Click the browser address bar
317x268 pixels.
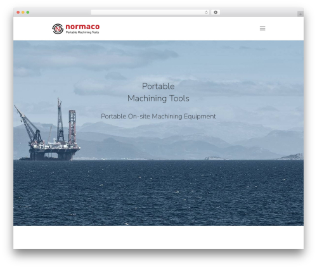click(x=150, y=13)
